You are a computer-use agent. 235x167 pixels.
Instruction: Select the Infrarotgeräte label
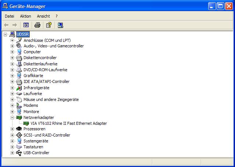coord(36,88)
